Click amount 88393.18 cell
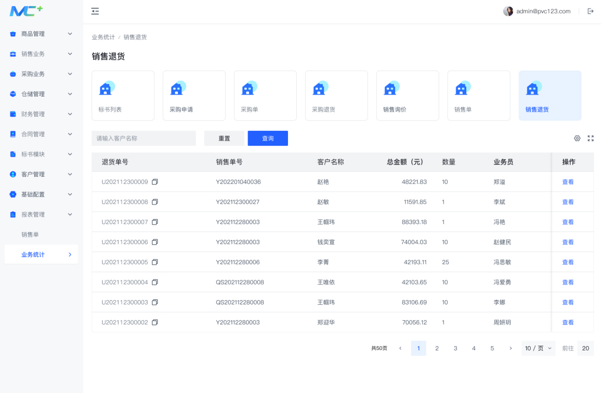The width and height of the screenshot is (601, 393). tap(414, 222)
